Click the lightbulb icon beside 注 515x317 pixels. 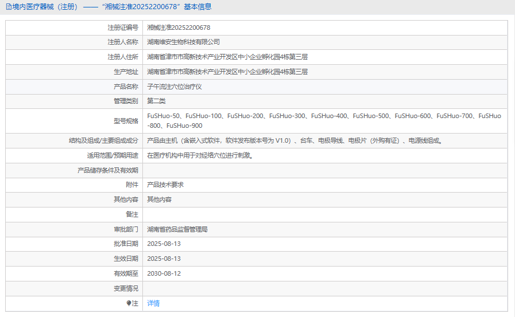[129, 303]
